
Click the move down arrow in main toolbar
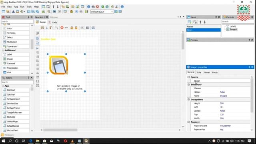pos(58,7)
